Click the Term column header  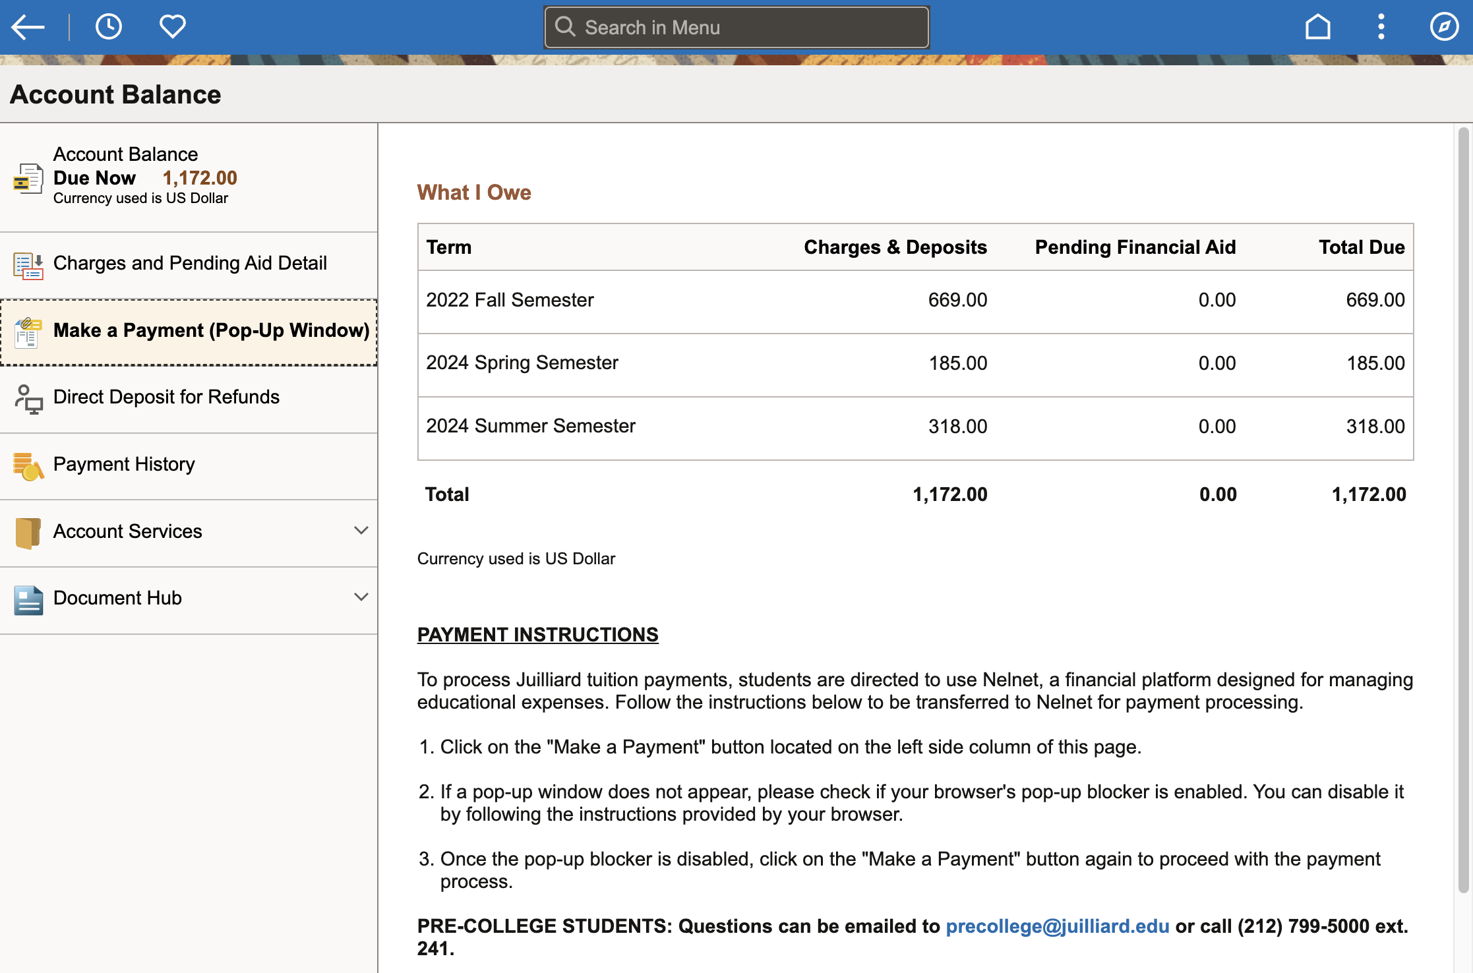(x=448, y=247)
